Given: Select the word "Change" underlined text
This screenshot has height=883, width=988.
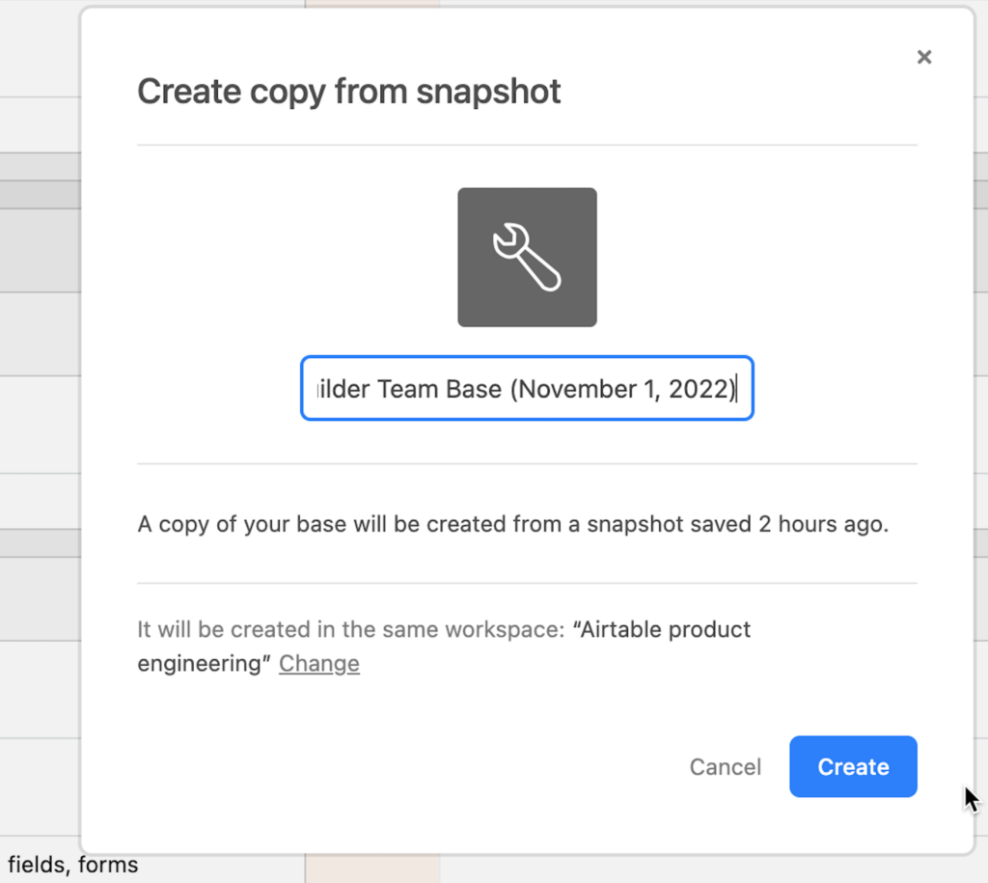Looking at the screenshot, I should click(x=318, y=663).
